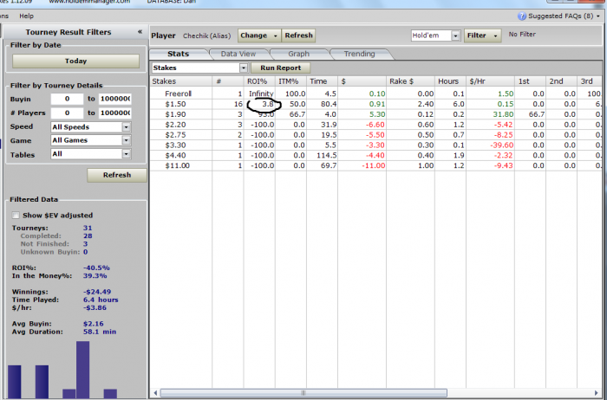Edit the maximum # Players field
This screenshot has width=607, height=400.
(115, 113)
